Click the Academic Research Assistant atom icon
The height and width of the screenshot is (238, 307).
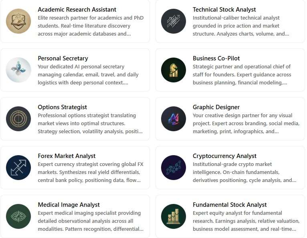click(18, 21)
